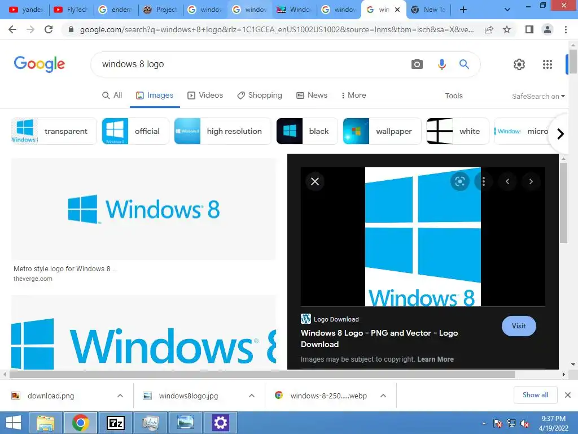Filter by the black chip
Image resolution: width=578 pixels, height=434 pixels.
coord(306,131)
